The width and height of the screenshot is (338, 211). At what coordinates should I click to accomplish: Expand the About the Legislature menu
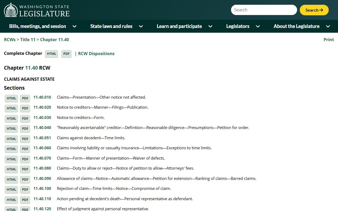tap(302, 26)
